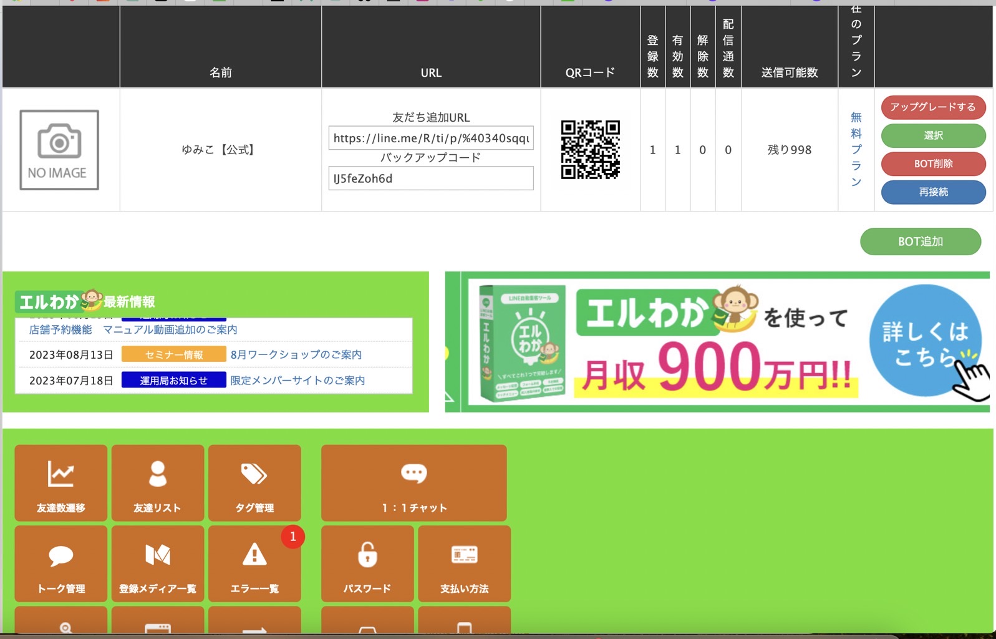Viewport: 996px width, 639px height.
Task: Open 店舗予約機能 マニュアル動画追加のご案内 link
Action: tap(133, 329)
